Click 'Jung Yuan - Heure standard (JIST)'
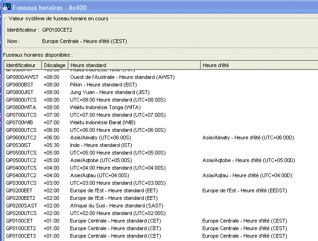Image resolution: width=318 pixels, height=241 pixels. (x=110, y=92)
